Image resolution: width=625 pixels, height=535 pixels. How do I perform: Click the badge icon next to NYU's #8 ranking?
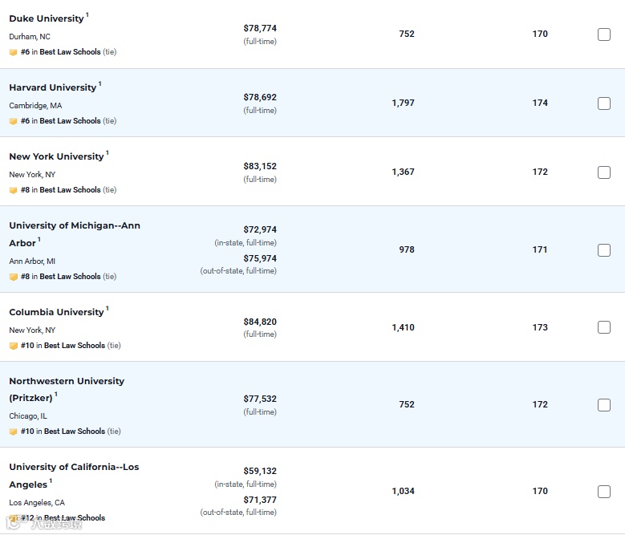click(x=13, y=190)
